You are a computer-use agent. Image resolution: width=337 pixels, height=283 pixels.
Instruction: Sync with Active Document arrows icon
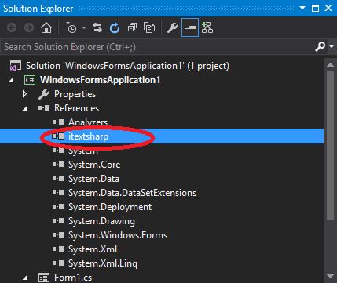pos(97,27)
